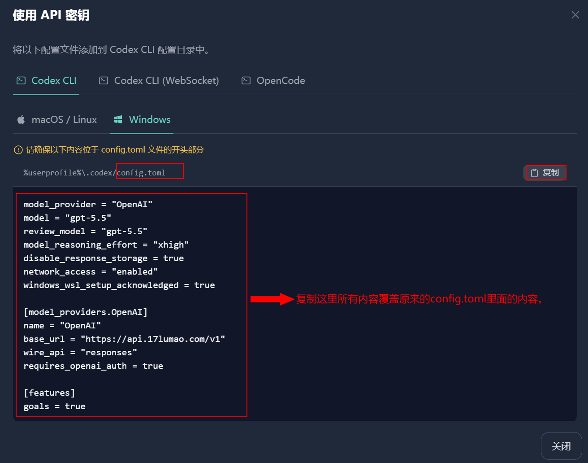
Task: Click the dialog title 使用 API 密钥
Action: tap(51, 15)
